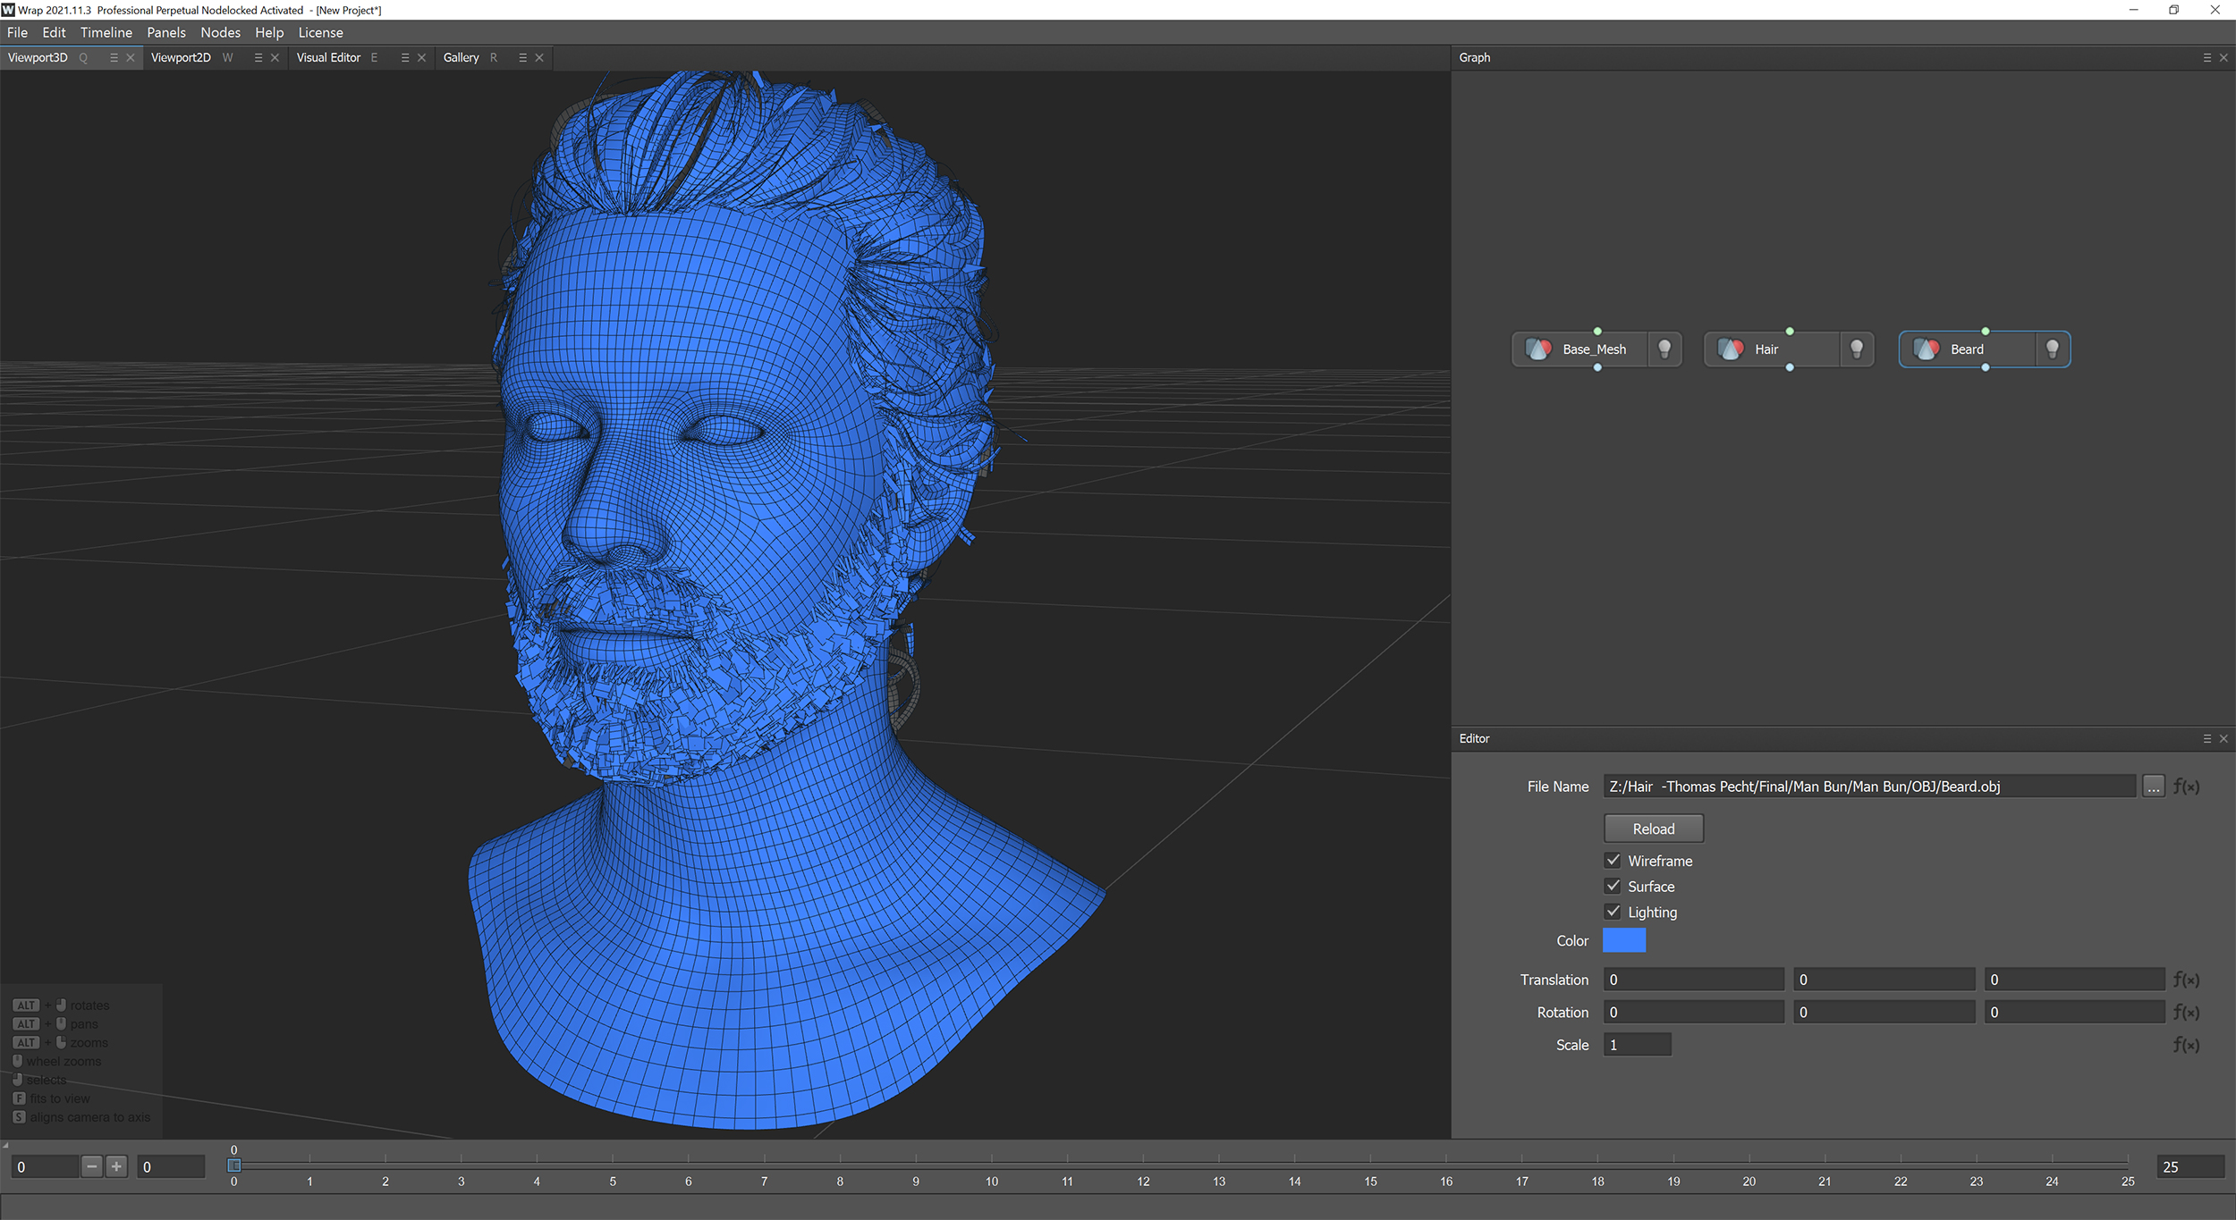Screen dimensions: 2236x1220
Task: Open the Editor panel hamburger menu
Action: pyautogui.click(x=2206, y=738)
